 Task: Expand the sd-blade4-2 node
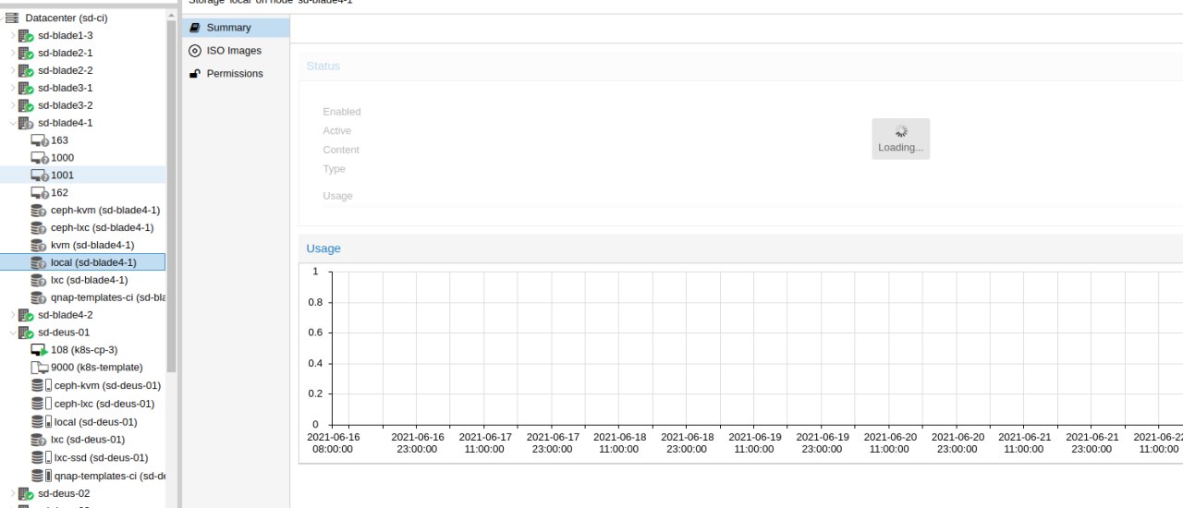coord(12,315)
